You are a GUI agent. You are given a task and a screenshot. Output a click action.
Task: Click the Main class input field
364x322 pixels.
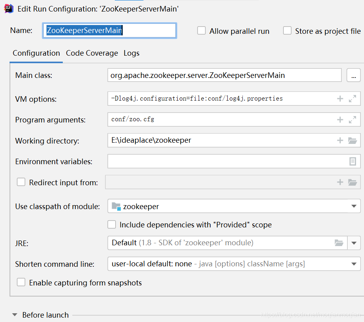224,75
